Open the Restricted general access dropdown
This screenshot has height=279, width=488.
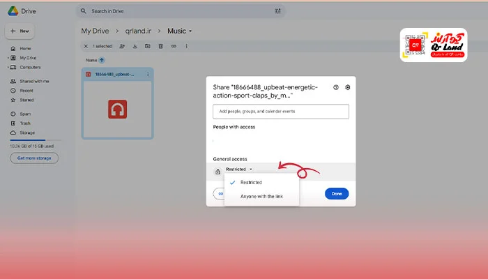click(238, 169)
